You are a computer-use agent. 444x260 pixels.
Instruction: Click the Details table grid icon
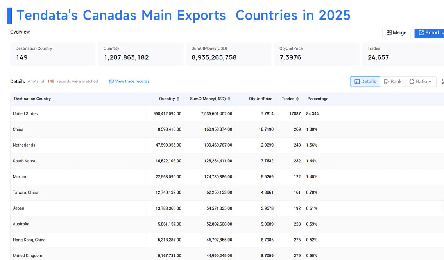tap(357, 82)
